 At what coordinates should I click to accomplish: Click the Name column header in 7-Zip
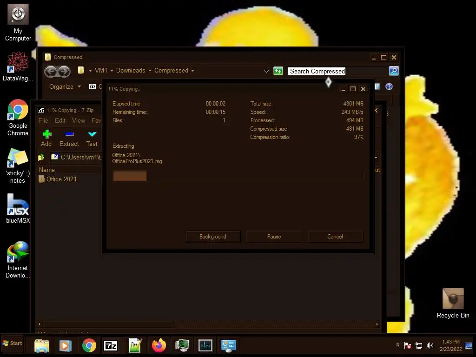(x=47, y=170)
